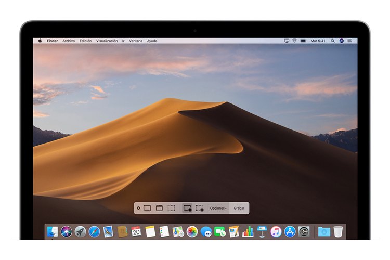Open Mail stamp icon in Dock
The image size is (390, 260).
click(108, 231)
